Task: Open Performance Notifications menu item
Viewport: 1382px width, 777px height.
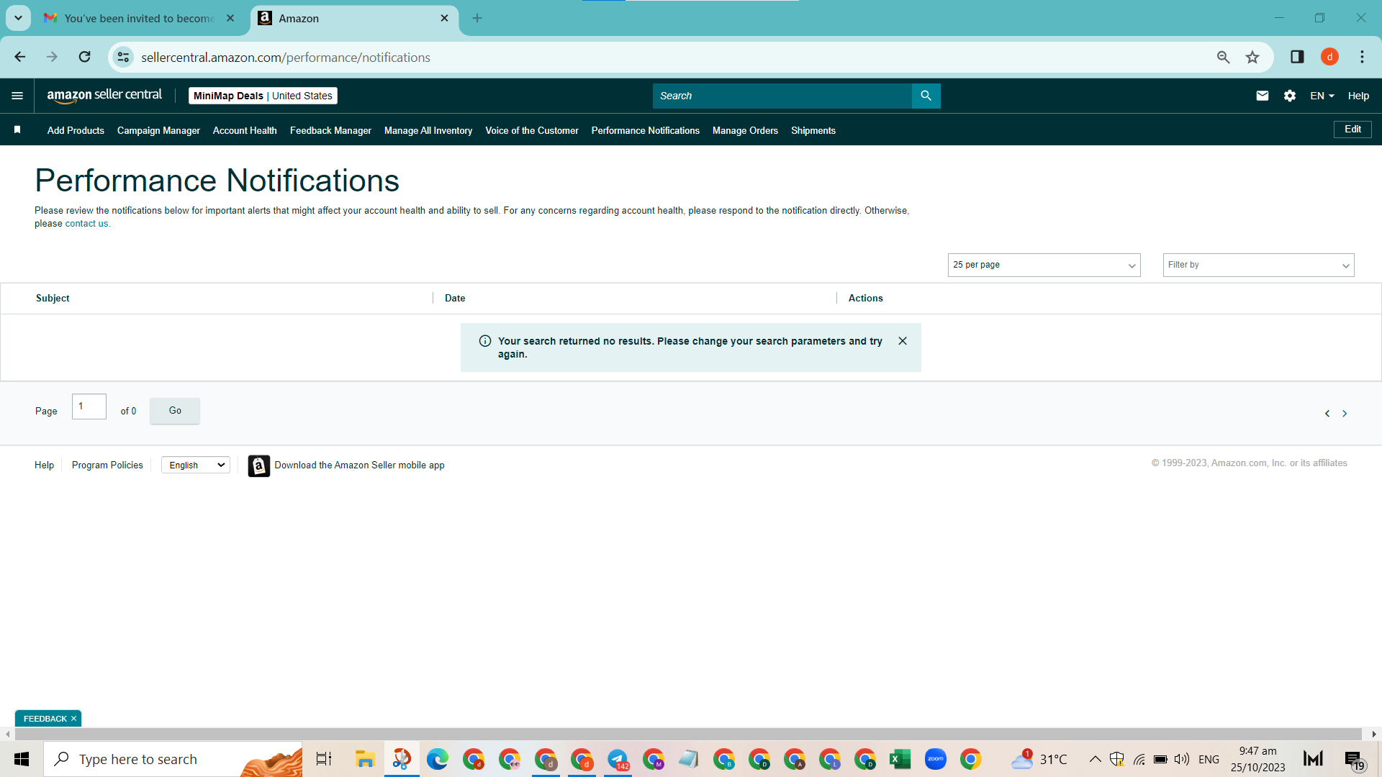Action: (646, 130)
